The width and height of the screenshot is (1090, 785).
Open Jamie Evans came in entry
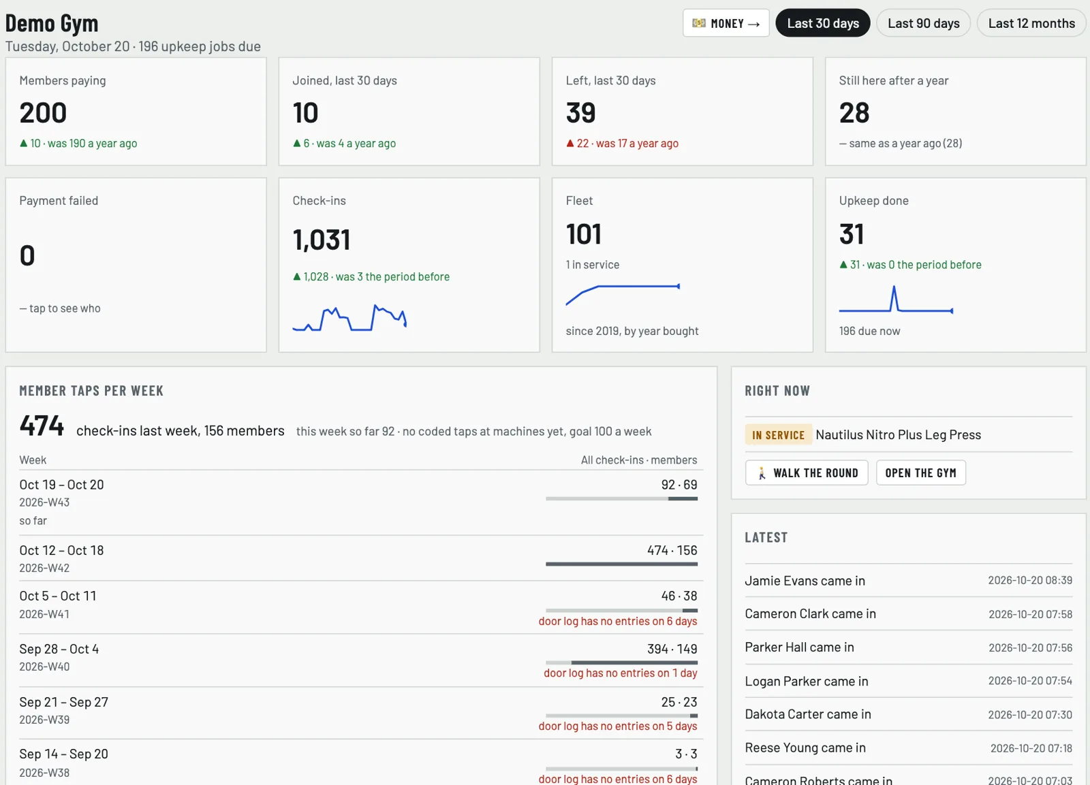click(908, 581)
